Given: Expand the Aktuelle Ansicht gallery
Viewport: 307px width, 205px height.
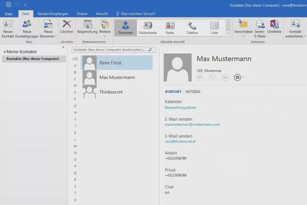Looking at the screenshot, I should (x=228, y=34).
